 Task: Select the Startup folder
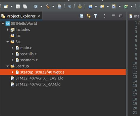point(22,66)
